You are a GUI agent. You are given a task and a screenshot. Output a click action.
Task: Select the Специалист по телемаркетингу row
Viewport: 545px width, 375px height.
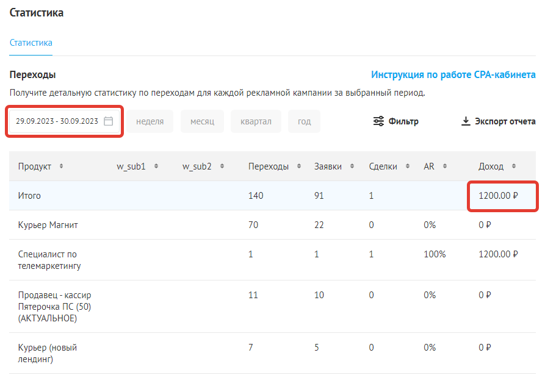[x=272, y=260]
